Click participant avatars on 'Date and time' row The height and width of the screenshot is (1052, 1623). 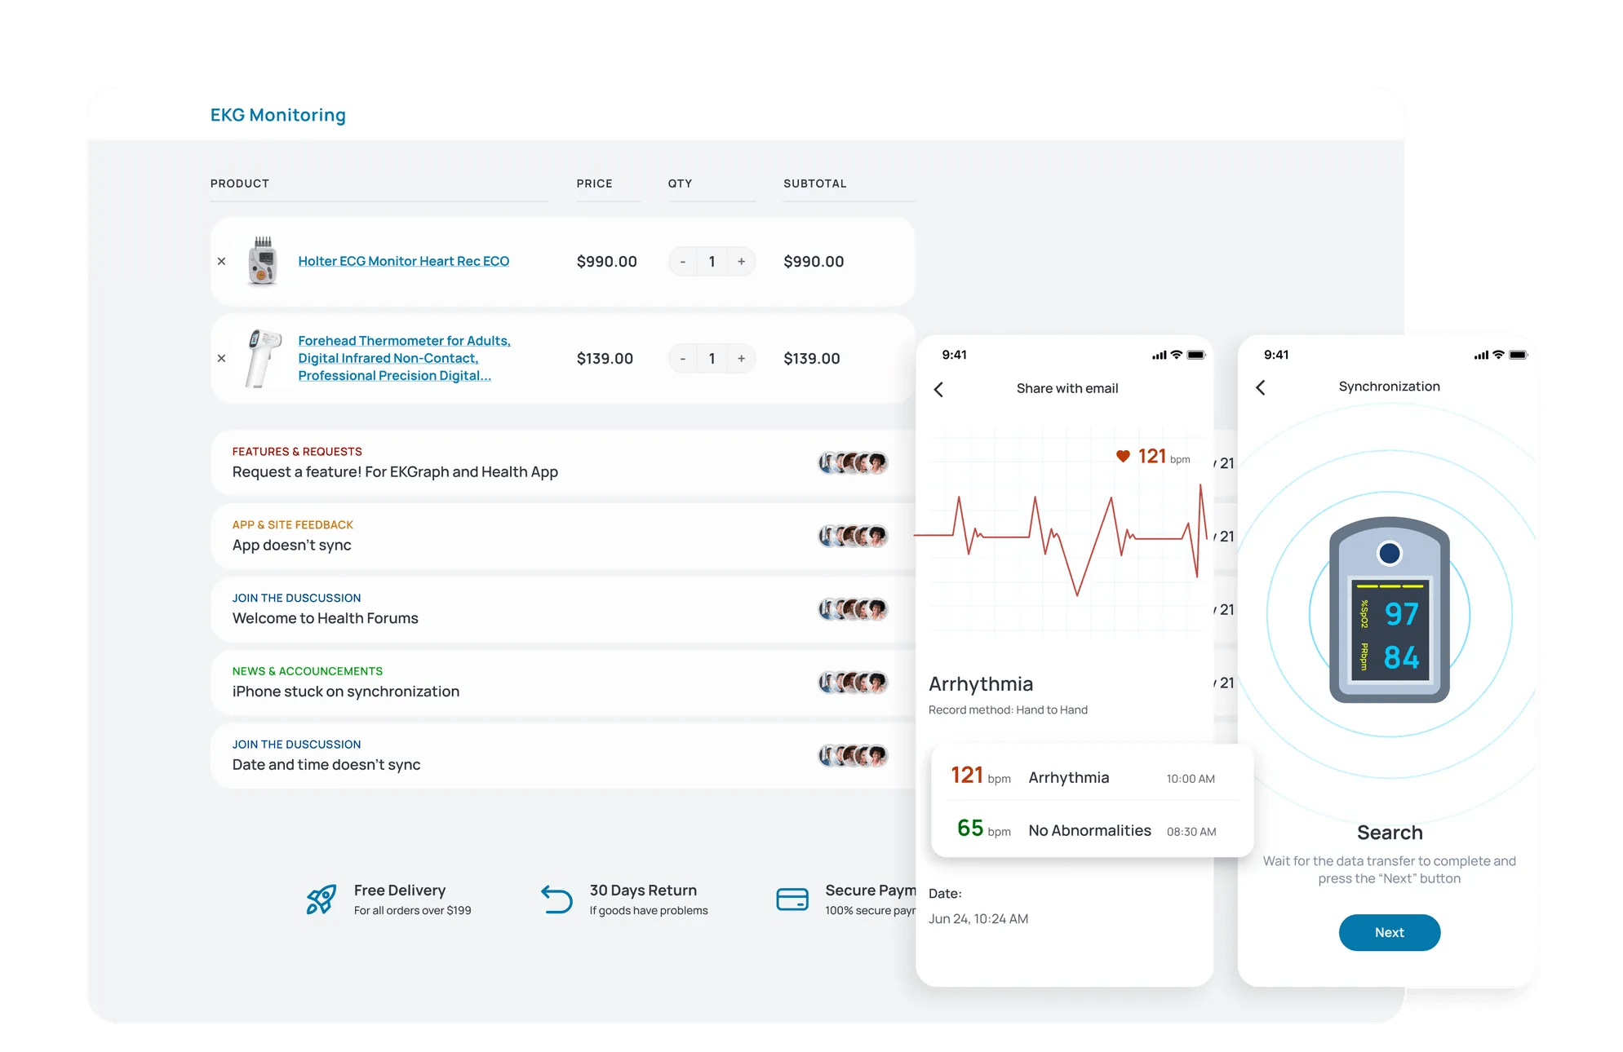click(853, 756)
